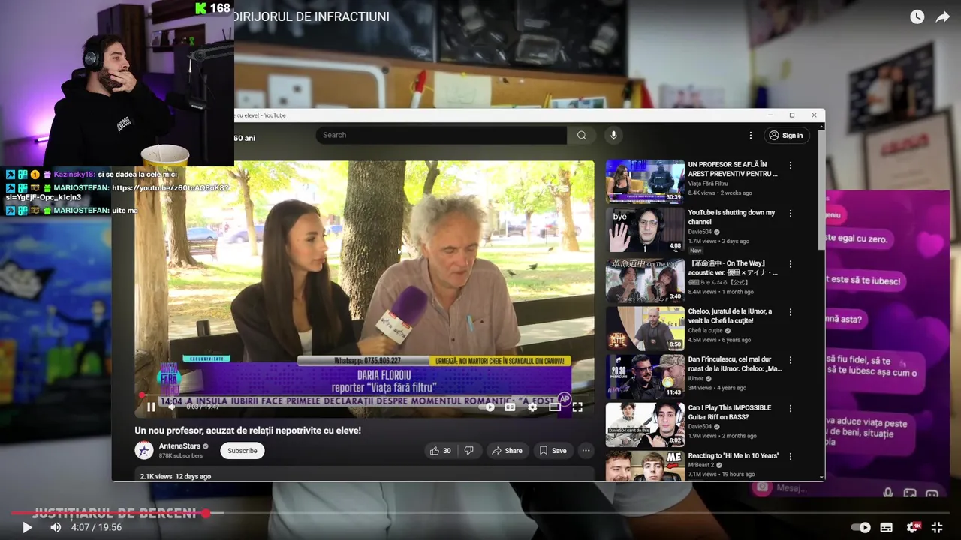
Task: Make the embedded video fullscreen
Action: point(577,406)
